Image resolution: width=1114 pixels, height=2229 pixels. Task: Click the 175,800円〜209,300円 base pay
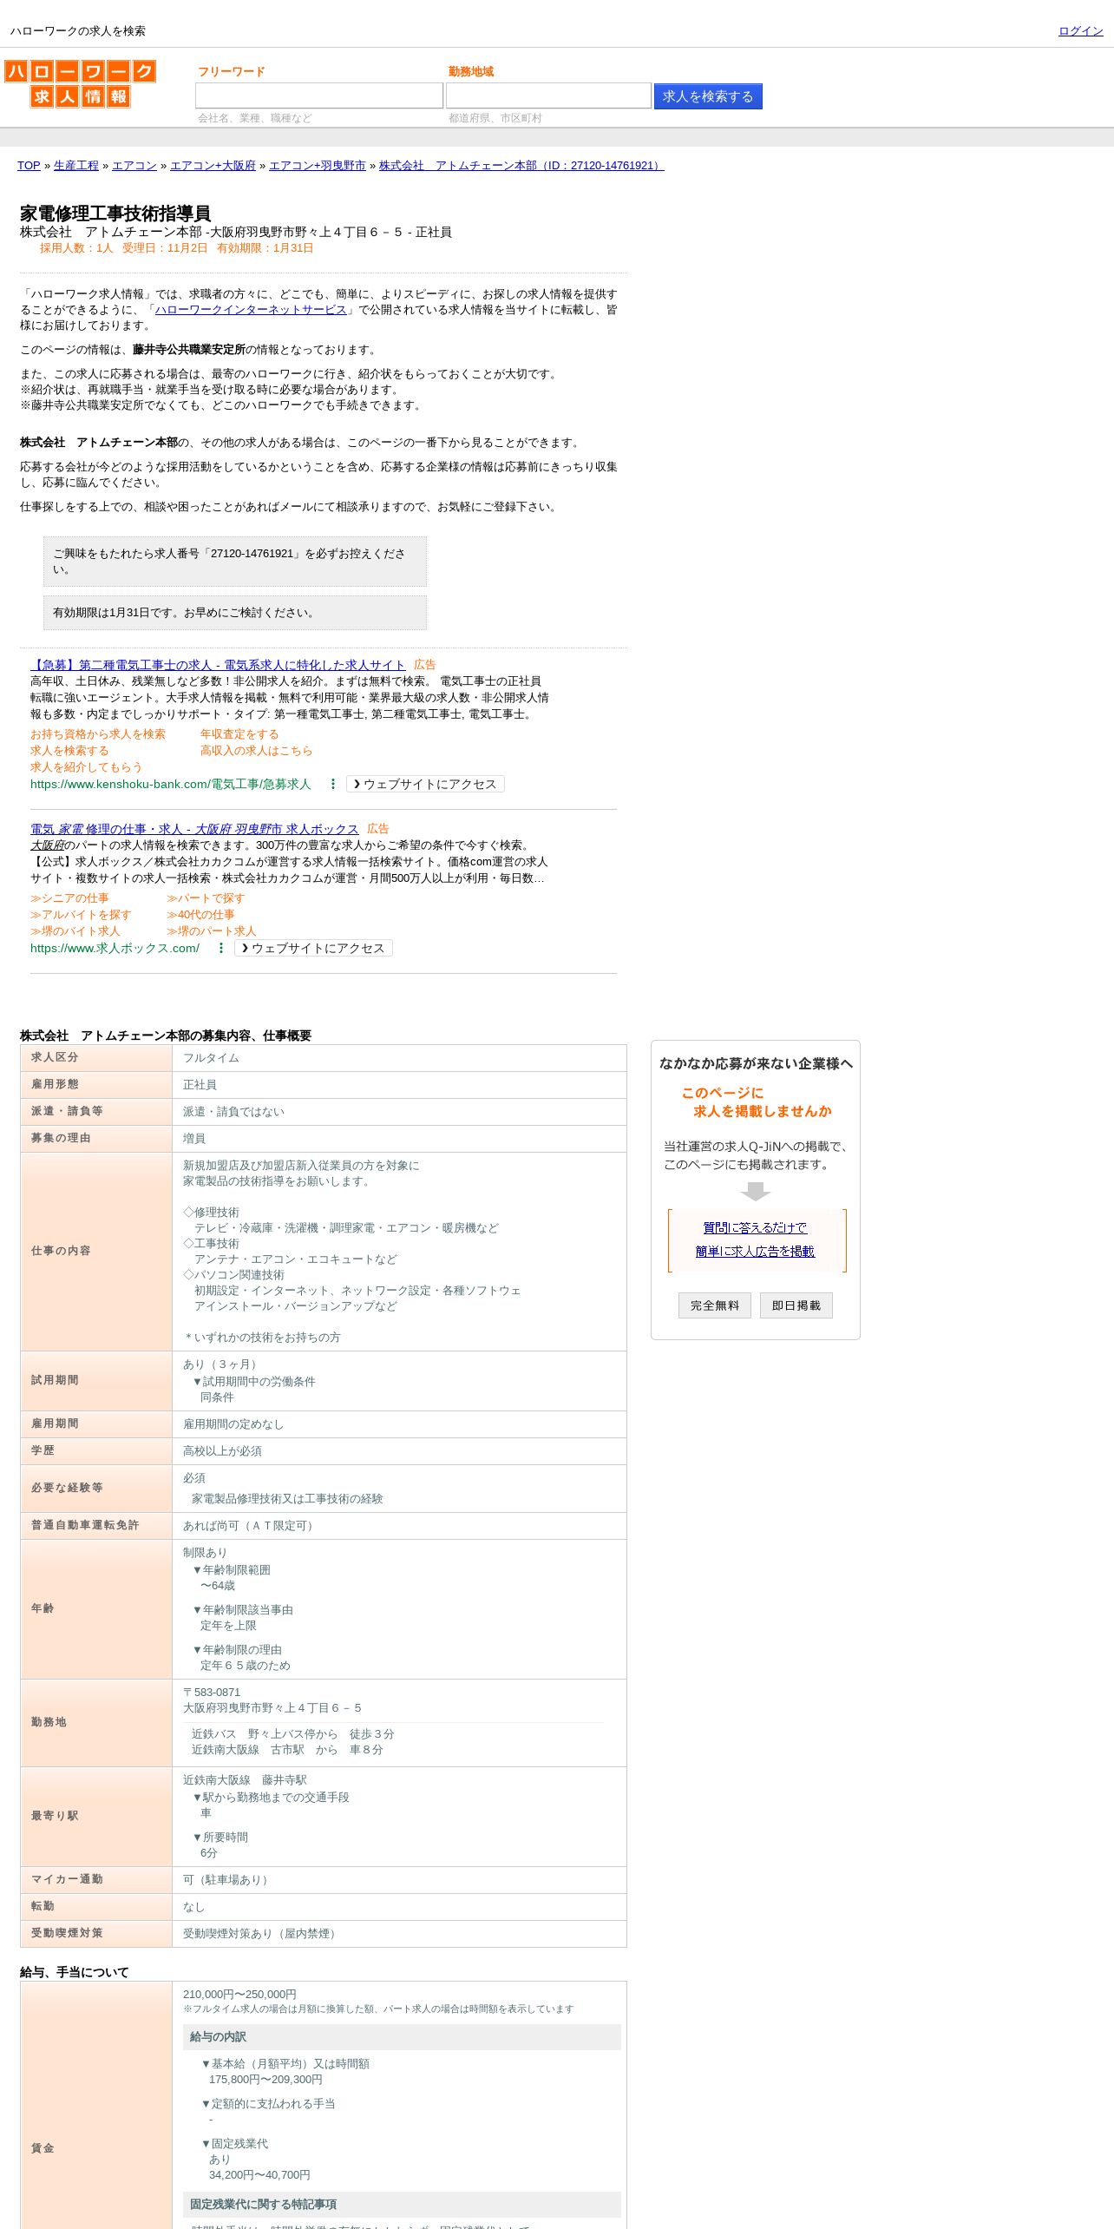coord(265,2080)
